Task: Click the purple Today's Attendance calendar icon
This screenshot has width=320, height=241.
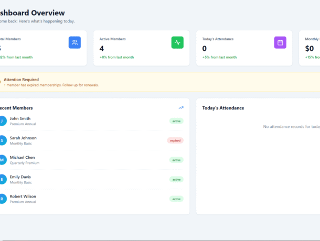Action: pyautogui.click(x=280, y=42)
